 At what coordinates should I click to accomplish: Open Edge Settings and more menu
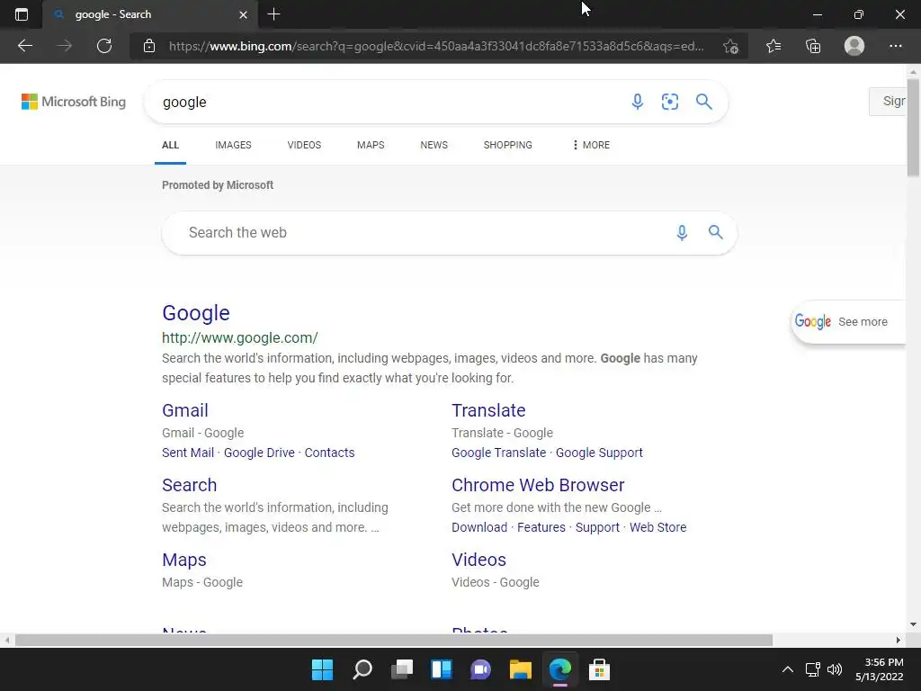click(x=895, y=46)
